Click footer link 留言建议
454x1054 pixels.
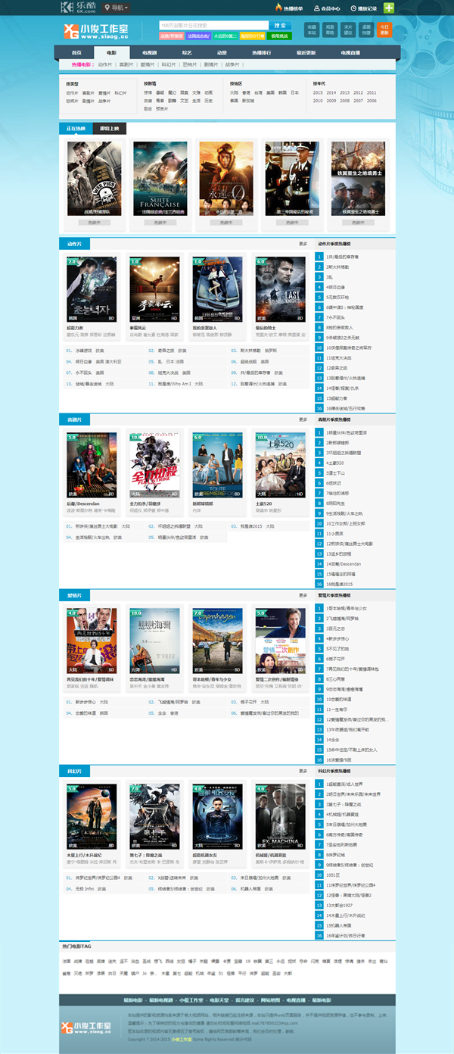[246, 1000]
